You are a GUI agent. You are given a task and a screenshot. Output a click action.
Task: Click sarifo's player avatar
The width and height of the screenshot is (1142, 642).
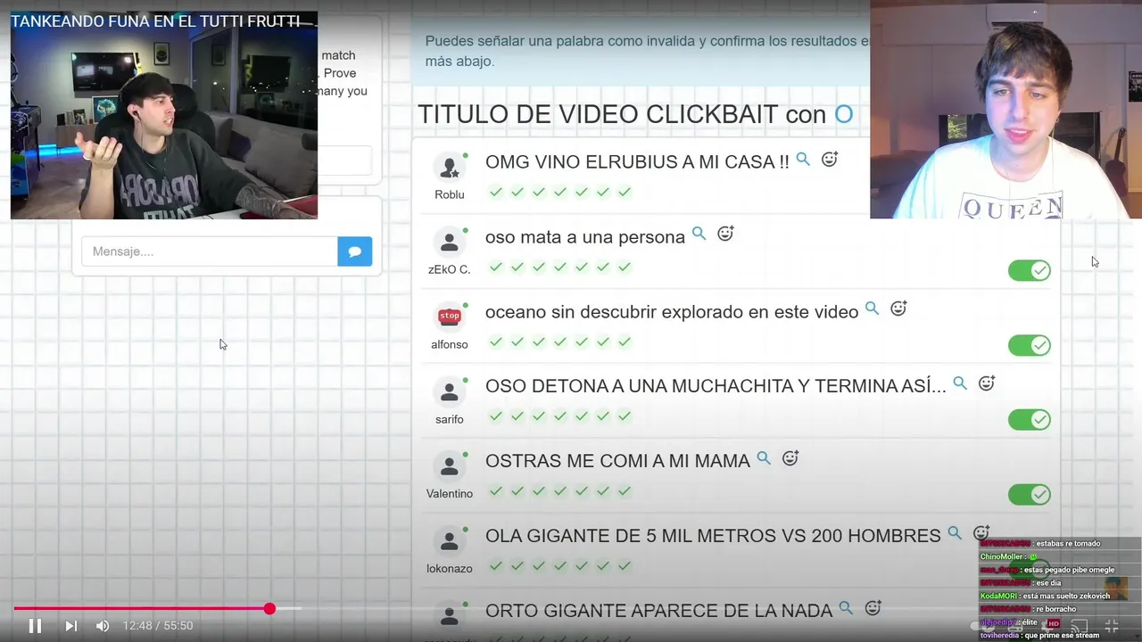tap(450, 391)
